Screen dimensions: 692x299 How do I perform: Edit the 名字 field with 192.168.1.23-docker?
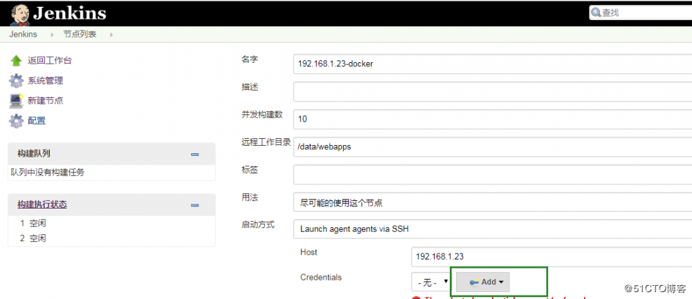pyautogui.click(x=493, y=64)
